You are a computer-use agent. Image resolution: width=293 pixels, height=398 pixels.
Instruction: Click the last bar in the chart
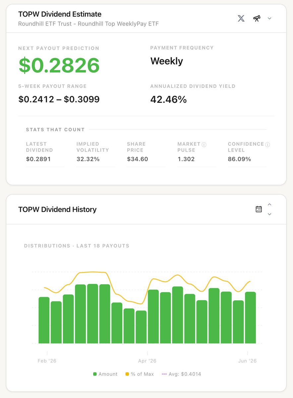pyautogui.click(x=250, y=318)
